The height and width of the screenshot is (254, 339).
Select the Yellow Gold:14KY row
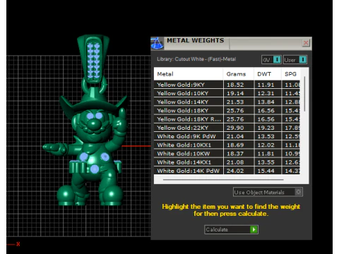[227, 102]
